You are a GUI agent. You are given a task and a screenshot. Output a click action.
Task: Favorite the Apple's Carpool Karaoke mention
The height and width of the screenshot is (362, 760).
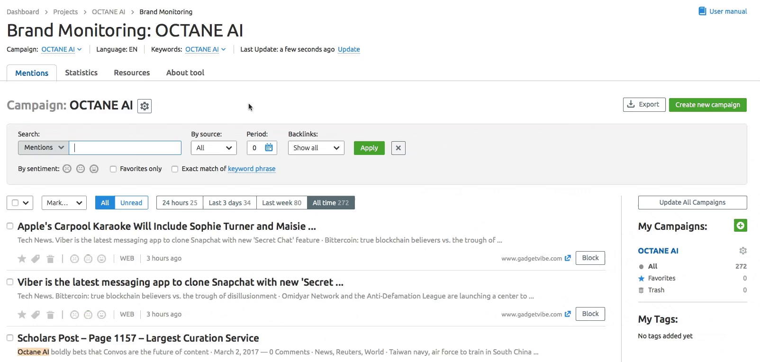22,259
